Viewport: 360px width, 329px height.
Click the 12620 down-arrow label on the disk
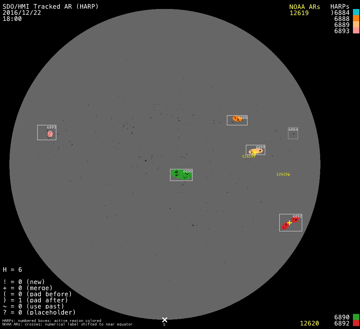283,174
